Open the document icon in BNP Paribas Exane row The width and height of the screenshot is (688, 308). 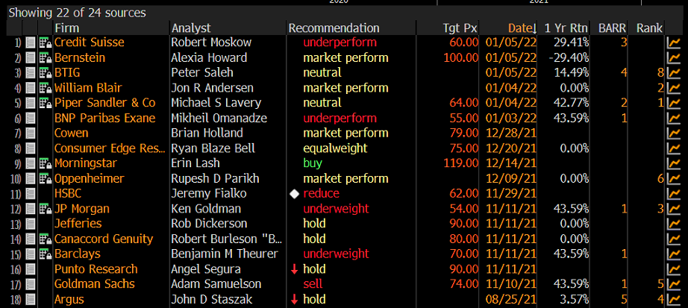pyautogui.click(x=31, y=119)
